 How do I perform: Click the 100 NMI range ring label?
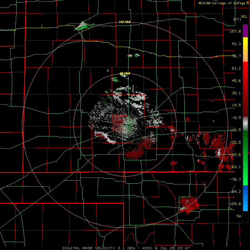[125, 22]
